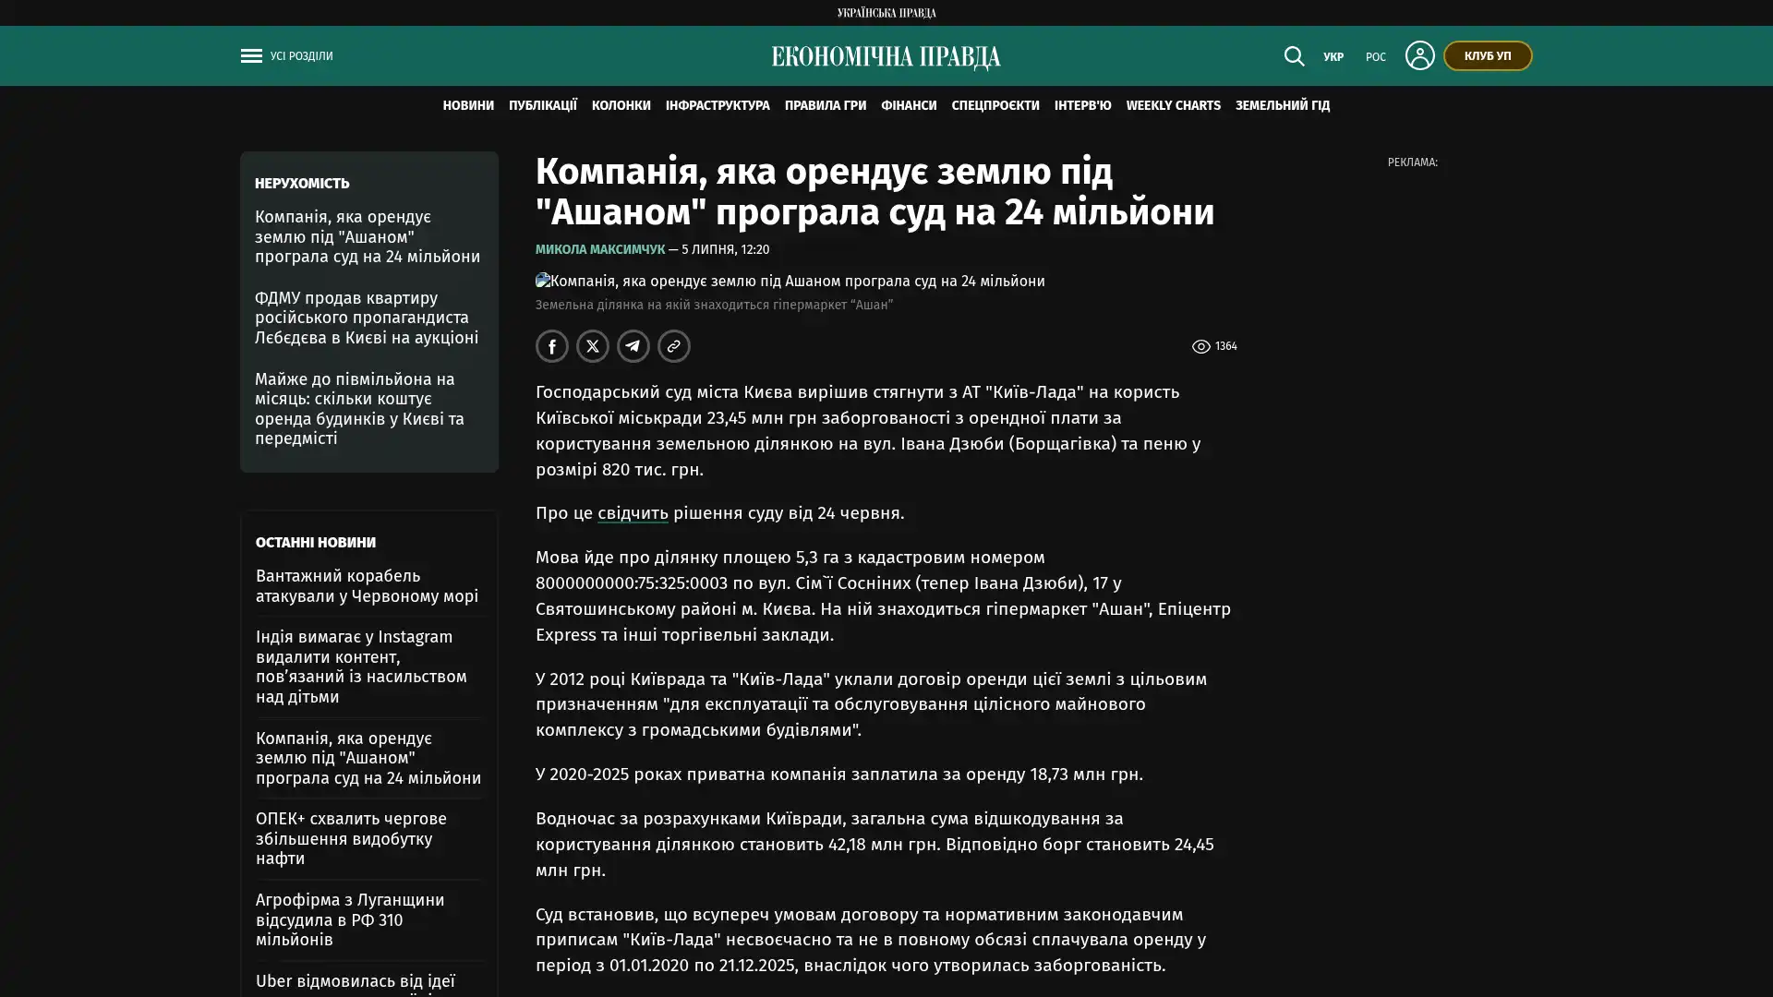Share article on X (Twitter)
The height and width of the screenshot is (997, 1773).
pos(593,346)
